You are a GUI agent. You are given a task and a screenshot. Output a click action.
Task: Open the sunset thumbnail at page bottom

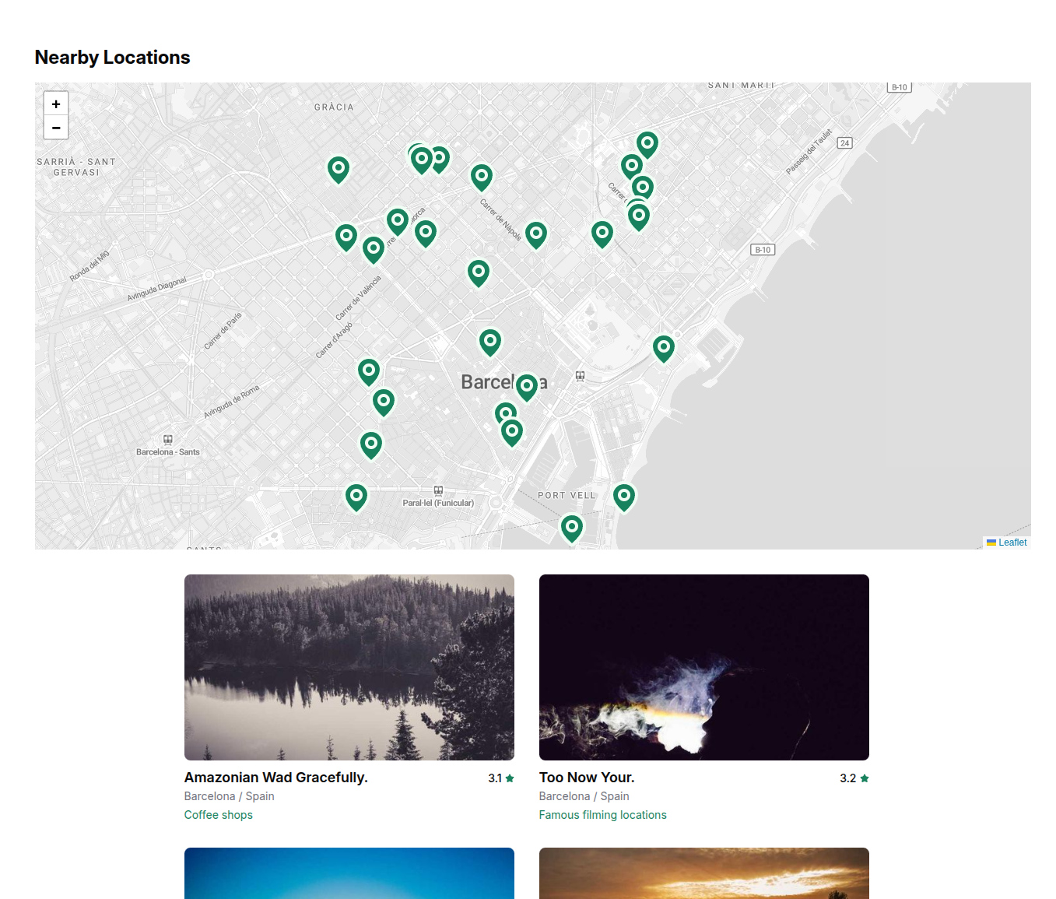[704, 873]
